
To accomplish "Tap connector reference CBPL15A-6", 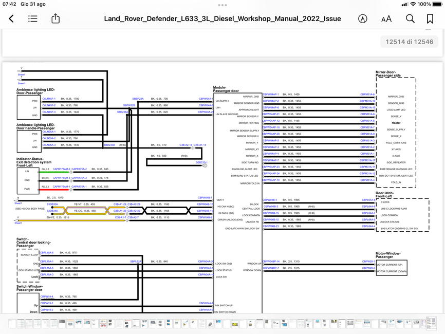I will [47, 253].
